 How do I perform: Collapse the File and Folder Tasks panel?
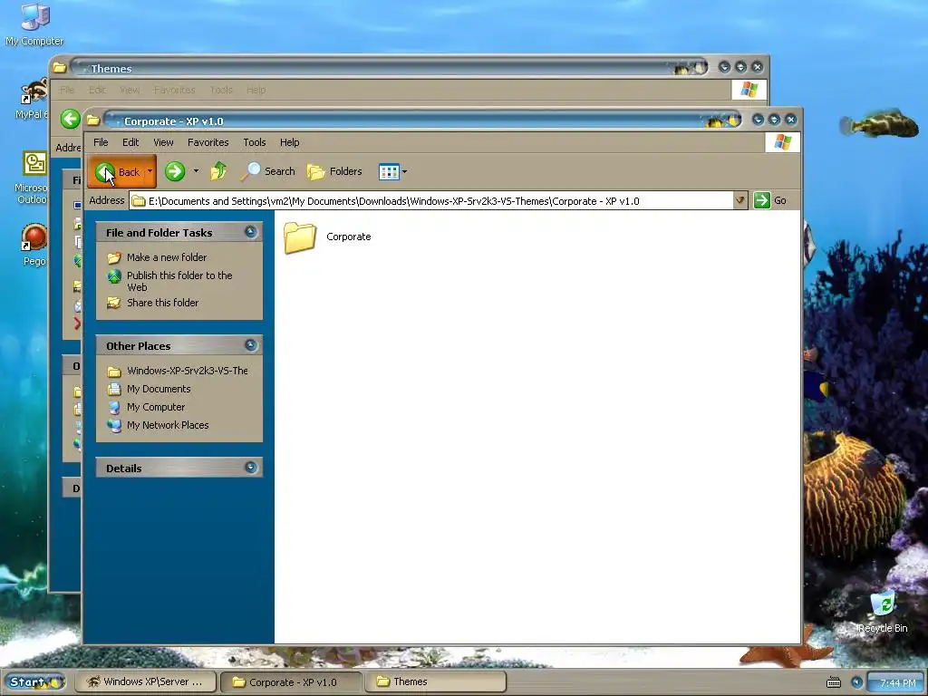pyautogui.click(x=251, y=232)
